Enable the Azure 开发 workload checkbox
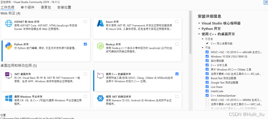The height and width of the screenshot is (119, 268). (x=177, y=22)
